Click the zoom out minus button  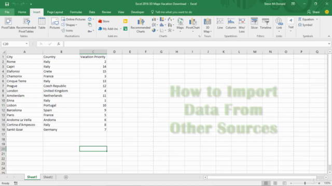[291, 183]
